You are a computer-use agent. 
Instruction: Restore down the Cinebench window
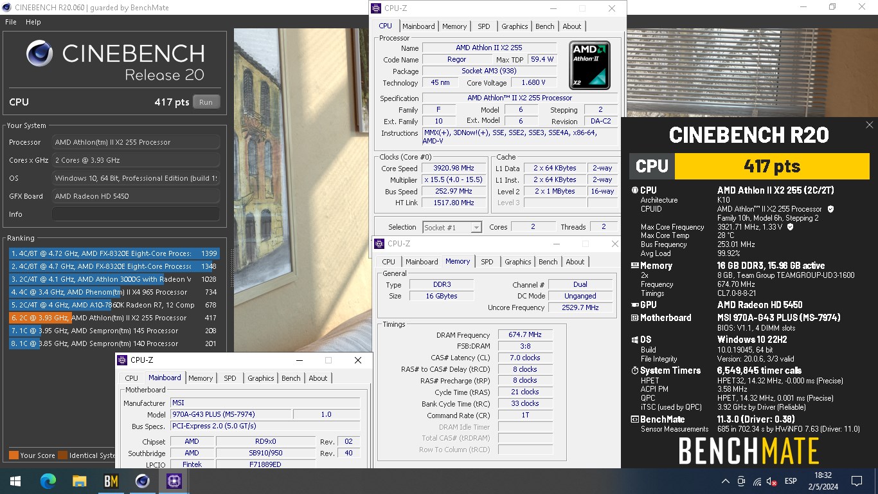point(832,7)
